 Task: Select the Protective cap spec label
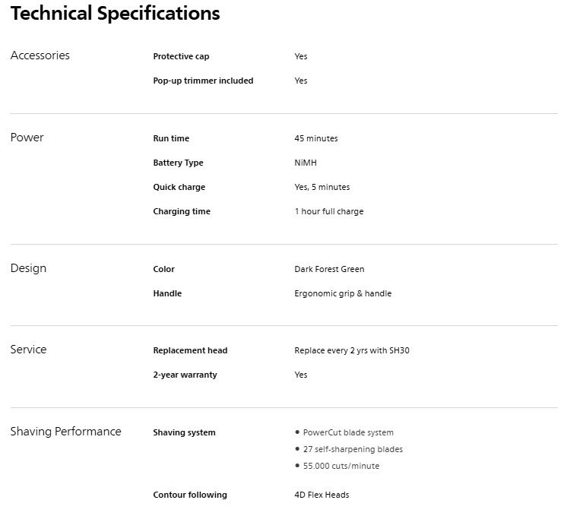[181, 56]
